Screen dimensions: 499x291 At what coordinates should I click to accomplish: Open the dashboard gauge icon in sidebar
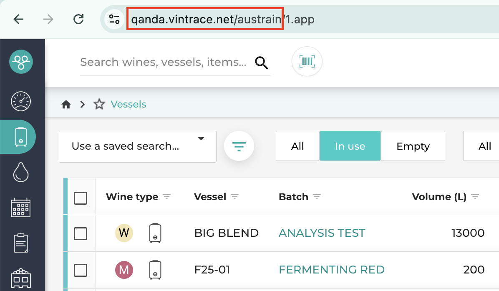(21, 101)
